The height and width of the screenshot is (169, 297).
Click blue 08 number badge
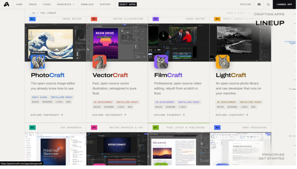pyautogui.click(x=217, y=128)
